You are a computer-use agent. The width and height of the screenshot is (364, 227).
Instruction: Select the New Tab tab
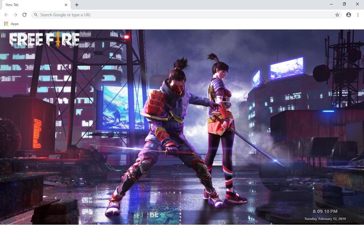(35, 5)
